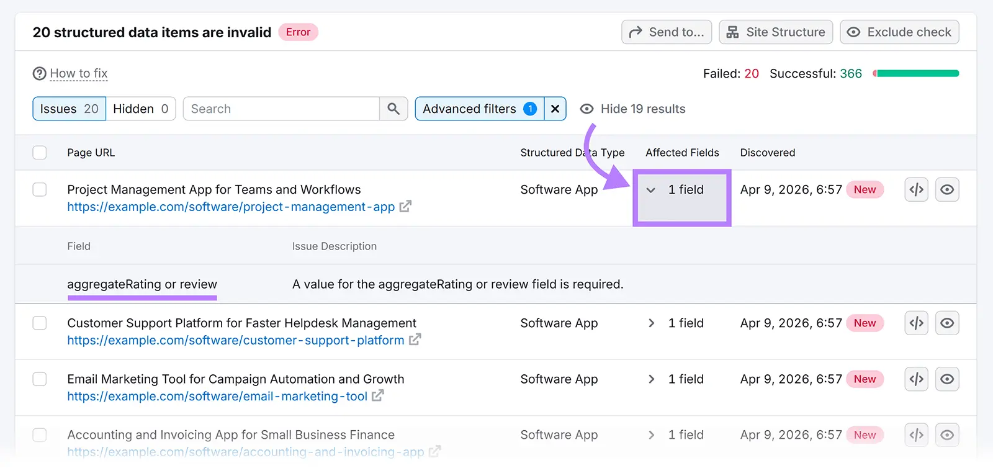Click external link icon for accounting-and-invoicing-app

(434, 451)
